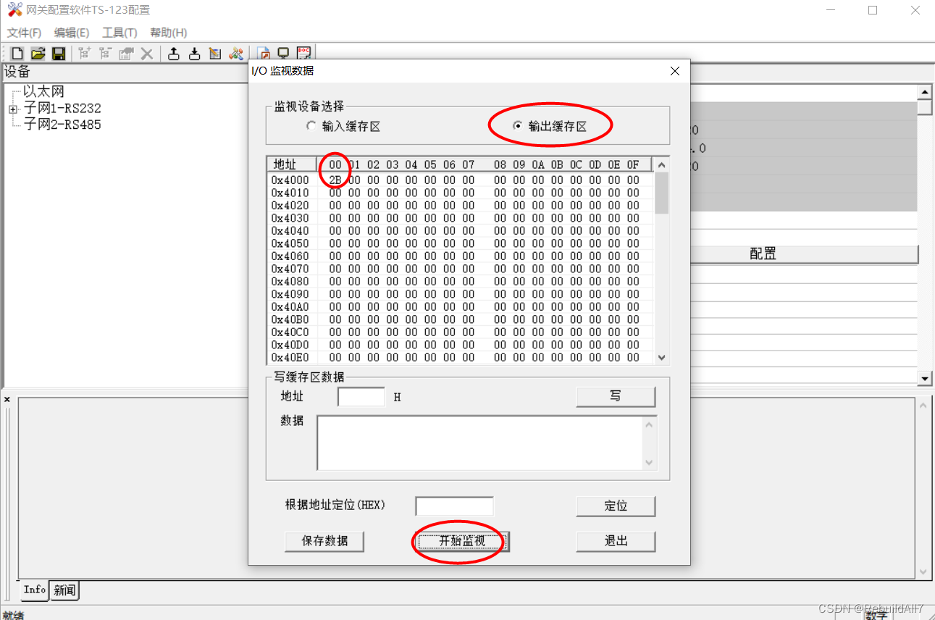
Task: Click the 退出 button
Action: point(616,541)
